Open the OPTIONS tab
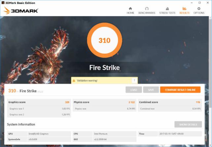Image resolution: width=212 pixels, height=147 pixels. pyautogui.click(x=199, y=11)
